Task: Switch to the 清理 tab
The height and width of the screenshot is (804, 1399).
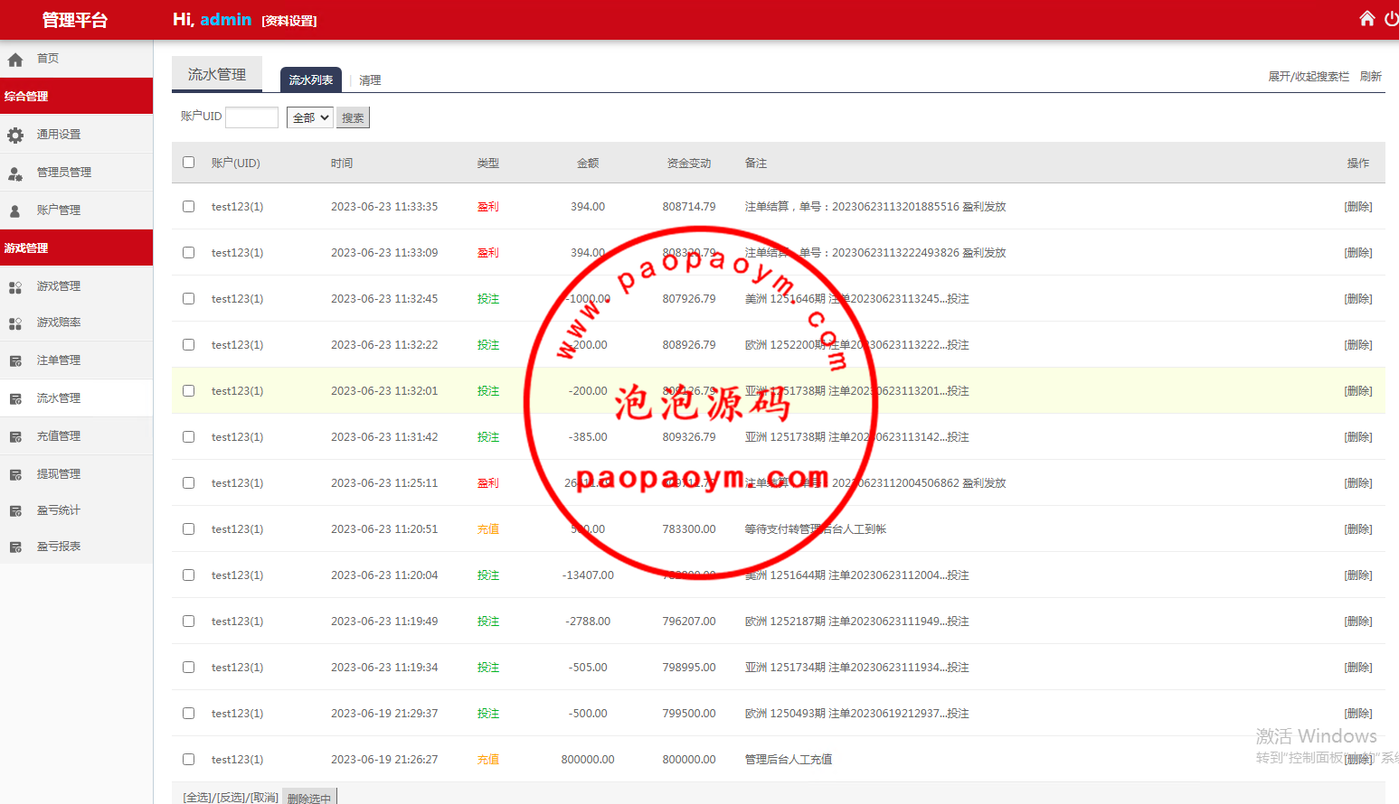Action: click(370, 80)
